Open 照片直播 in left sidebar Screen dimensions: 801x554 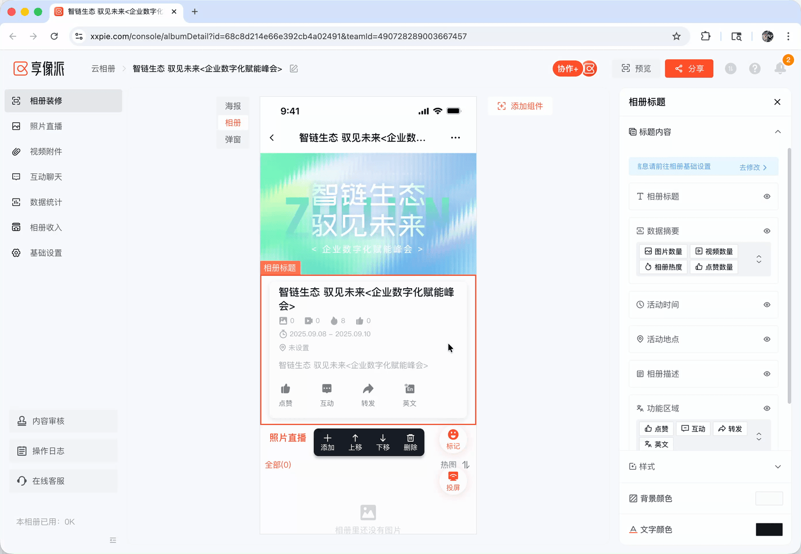pos(46,126)
